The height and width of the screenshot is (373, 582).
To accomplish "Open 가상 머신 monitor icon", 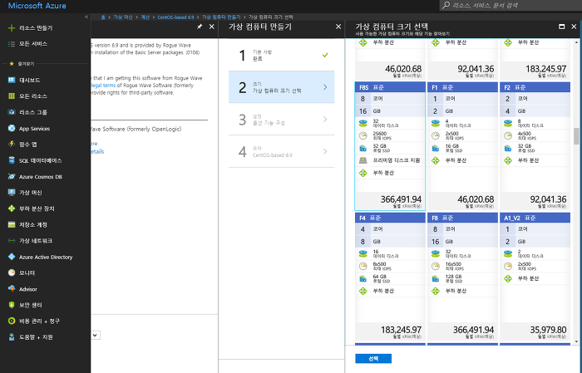I will 12,193.
